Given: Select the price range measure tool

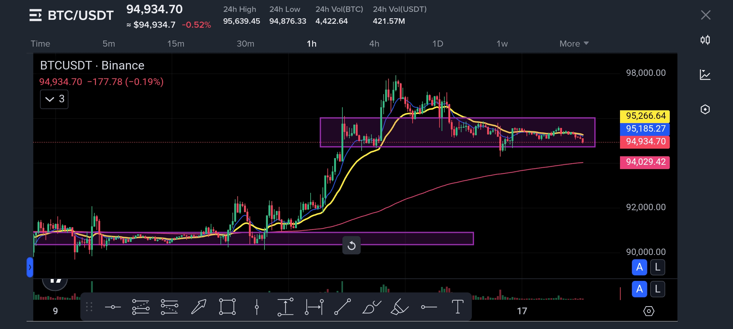Looking at the screenshot, I should pos(285,307).
